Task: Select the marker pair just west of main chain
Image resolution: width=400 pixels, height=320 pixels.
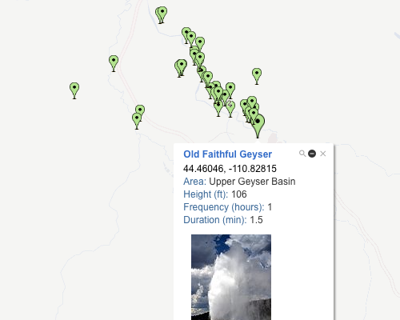Action: tap(182, 67)
